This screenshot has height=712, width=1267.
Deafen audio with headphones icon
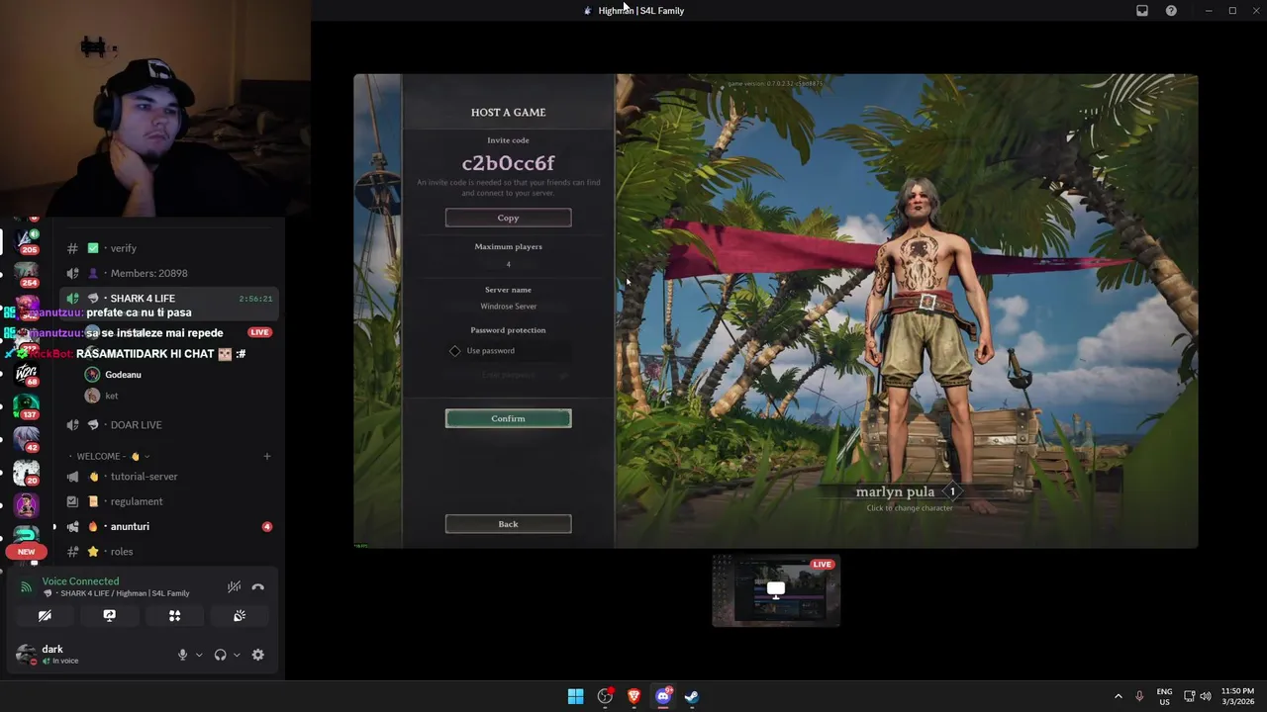coord(220,655)
